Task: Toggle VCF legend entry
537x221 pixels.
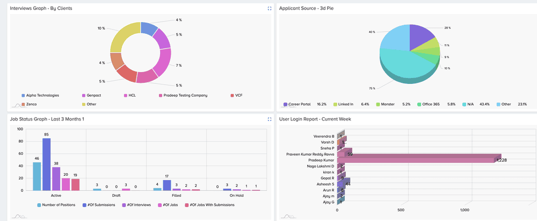Action: 237,95
